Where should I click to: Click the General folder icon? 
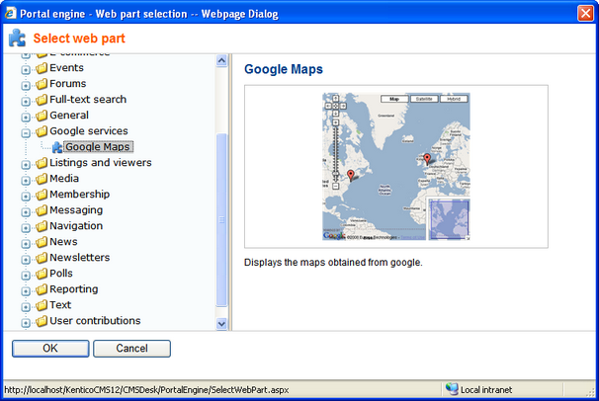click(42, 116)
